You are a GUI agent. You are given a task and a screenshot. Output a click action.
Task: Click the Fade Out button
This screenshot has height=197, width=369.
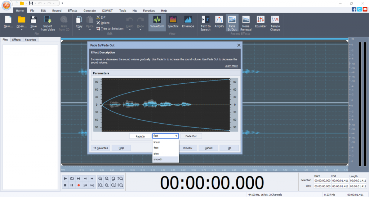pyautogui.click(x=191, y=136)
